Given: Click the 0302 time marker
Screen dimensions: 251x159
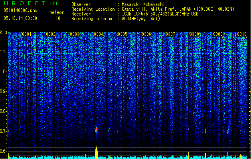Looking at the screenshot, I should [51, 34].
